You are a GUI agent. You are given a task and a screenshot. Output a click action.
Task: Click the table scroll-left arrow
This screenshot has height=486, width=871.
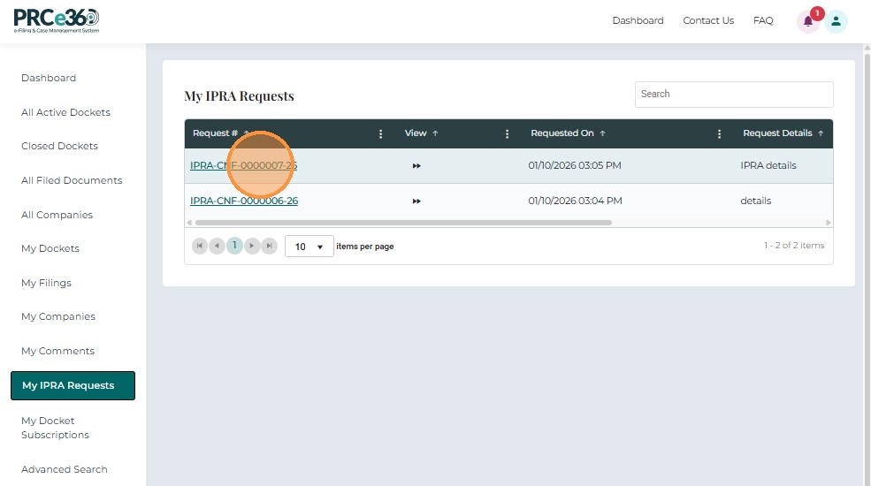coord(189,223)
